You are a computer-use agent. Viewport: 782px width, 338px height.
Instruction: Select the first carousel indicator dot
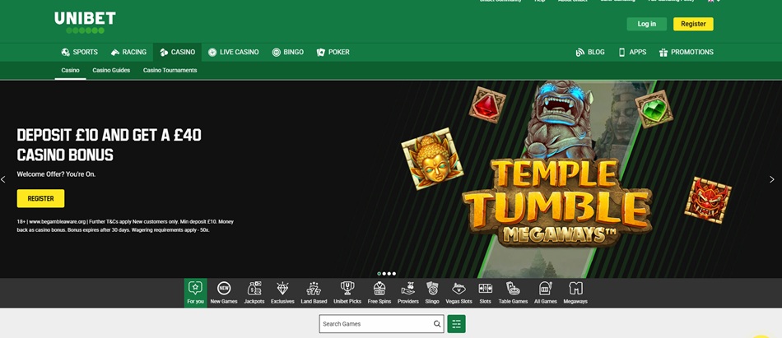click(379, 274)
